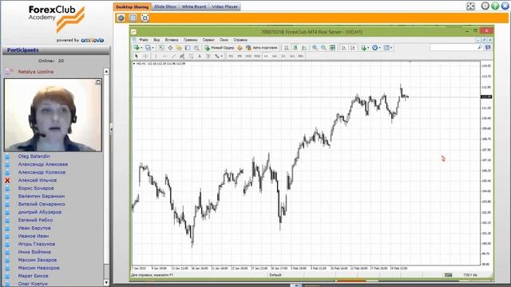Image resolution: width=511 pixels, height=287 pixels.
Task: Switch to Slide Show tab
Action: coord(165,6)
